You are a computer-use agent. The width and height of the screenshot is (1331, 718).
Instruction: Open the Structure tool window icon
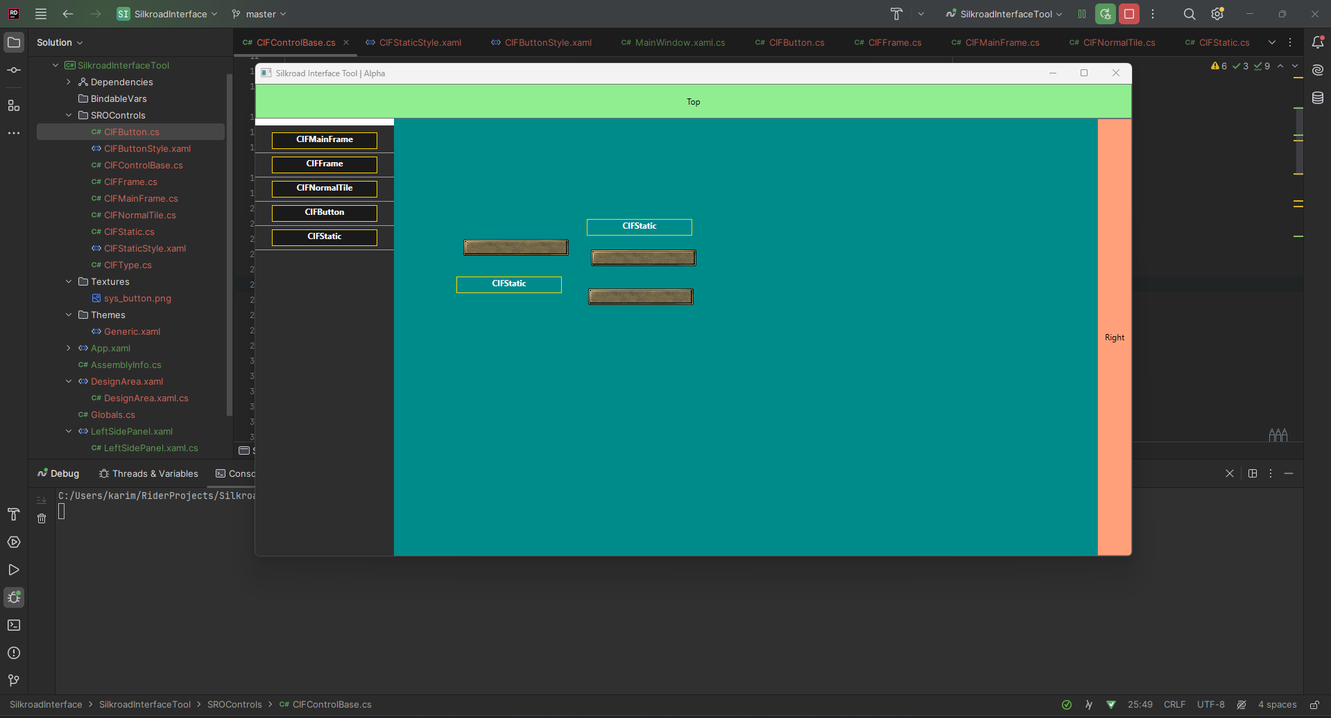[14, 105]
